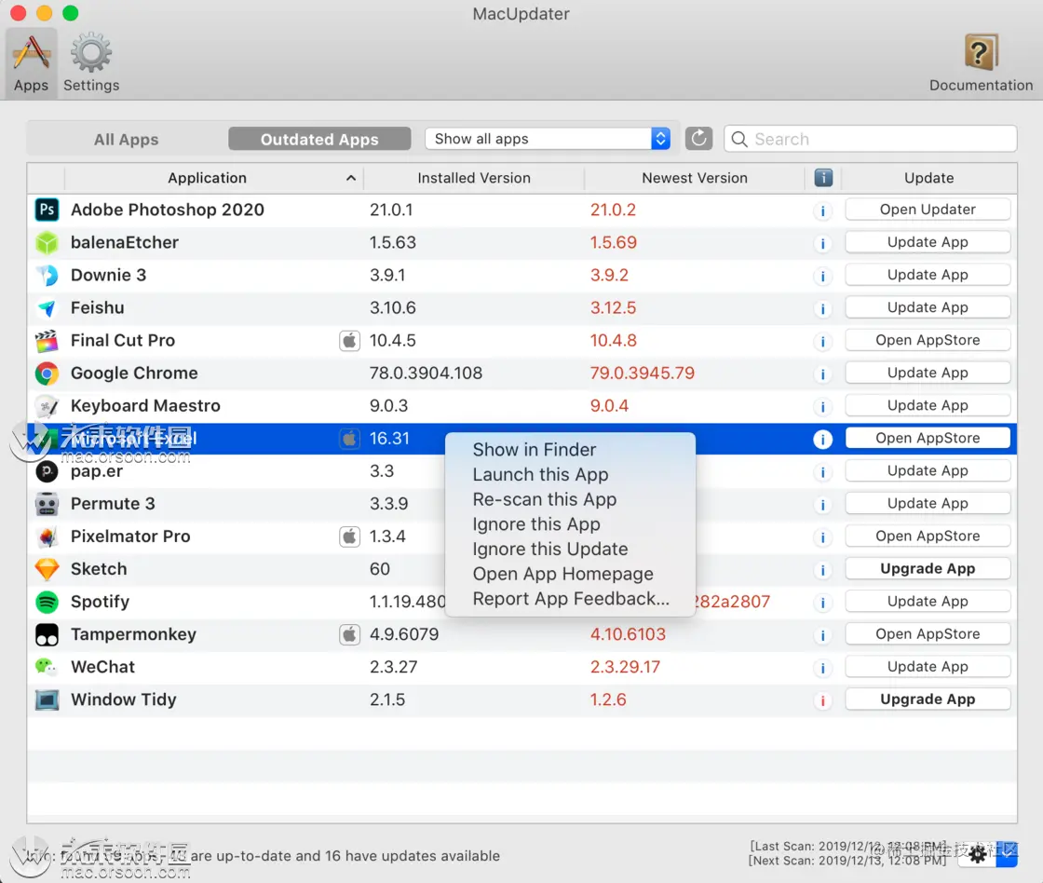
Task: Click the Installed Version column header
Action: coord(474,178)
